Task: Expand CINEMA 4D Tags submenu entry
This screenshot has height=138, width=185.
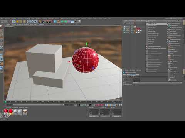Action: [x=157, y=24]
